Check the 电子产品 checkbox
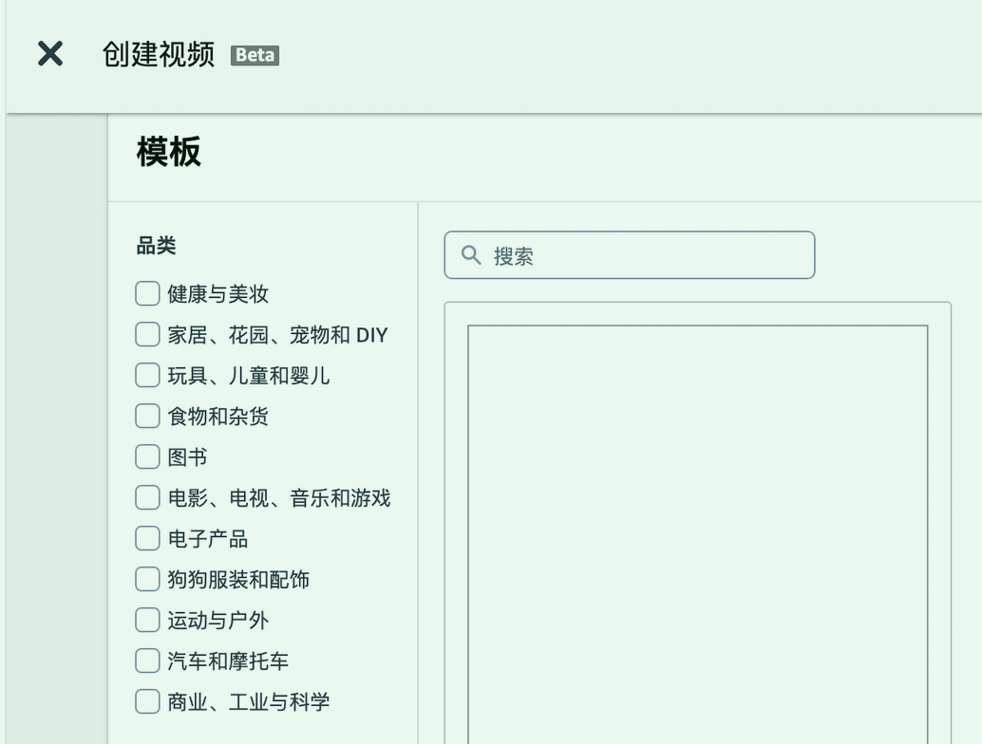Viewport: 982px width, 744px height. coord(147,538)
